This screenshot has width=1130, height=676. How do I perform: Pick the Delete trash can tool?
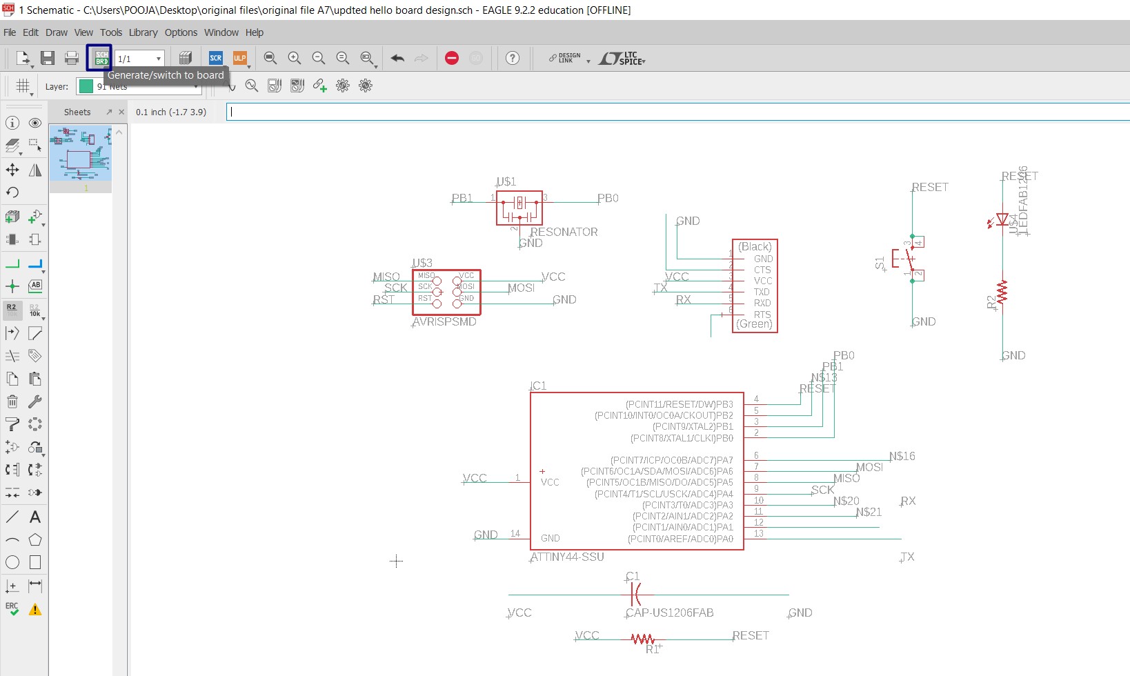12,401
